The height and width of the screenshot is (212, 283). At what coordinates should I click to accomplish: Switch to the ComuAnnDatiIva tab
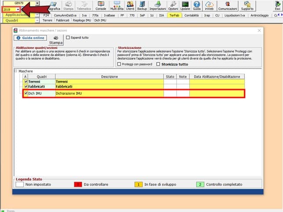click(x=65, y=15)
